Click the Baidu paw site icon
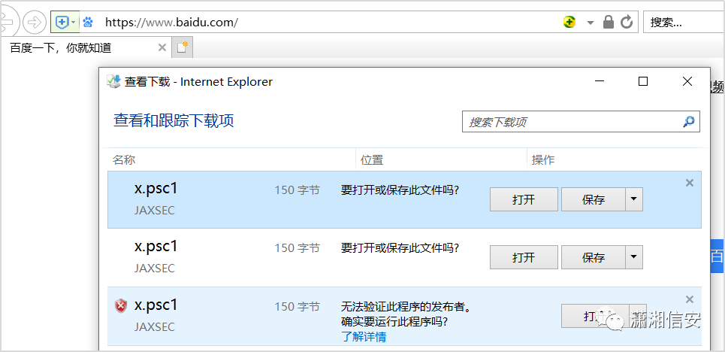 pos(88,22)
